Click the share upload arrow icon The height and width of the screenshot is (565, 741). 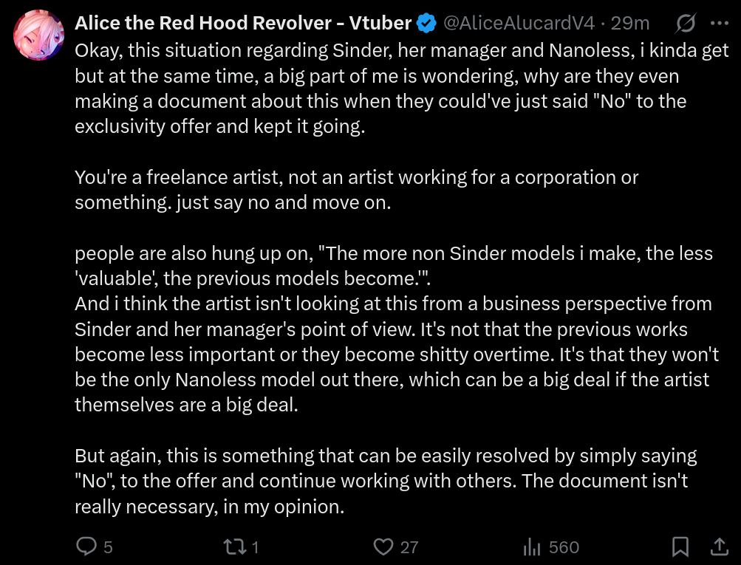[719, 547]
